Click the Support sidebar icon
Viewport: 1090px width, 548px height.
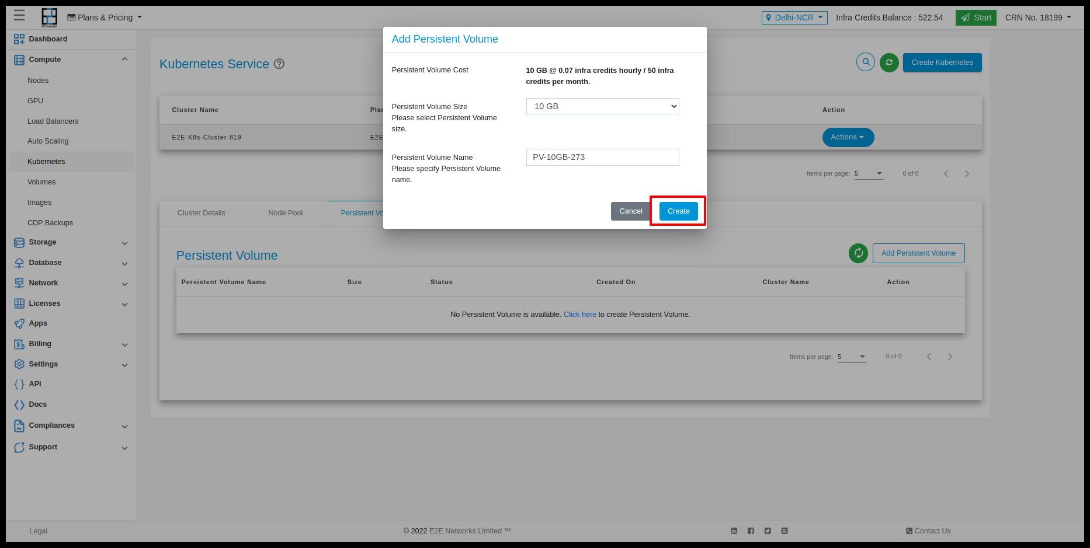click(19, 447)
